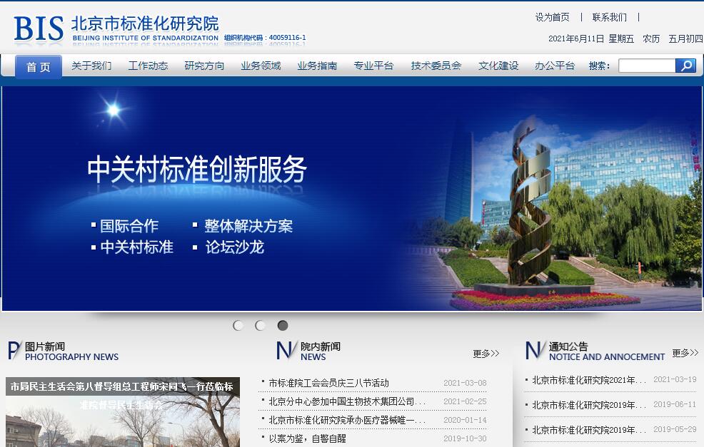Expand 更多 in 院内新闻 section

click(486, 354)
